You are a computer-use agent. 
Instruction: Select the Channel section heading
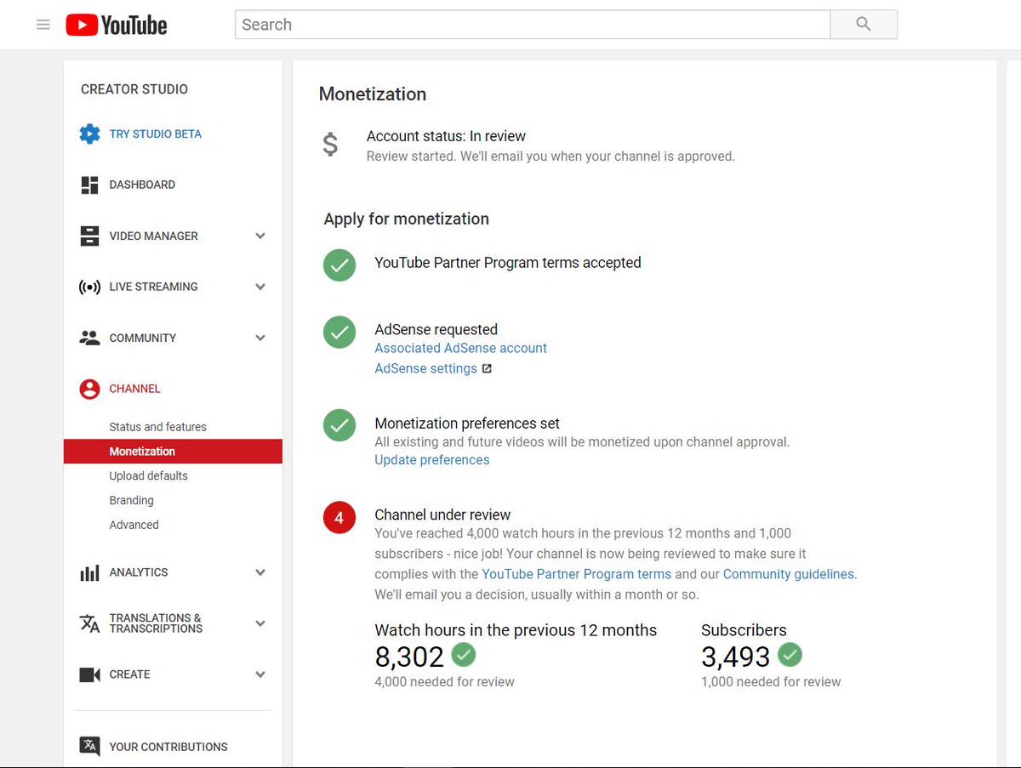pyautogui.click(x=134, y=389)
